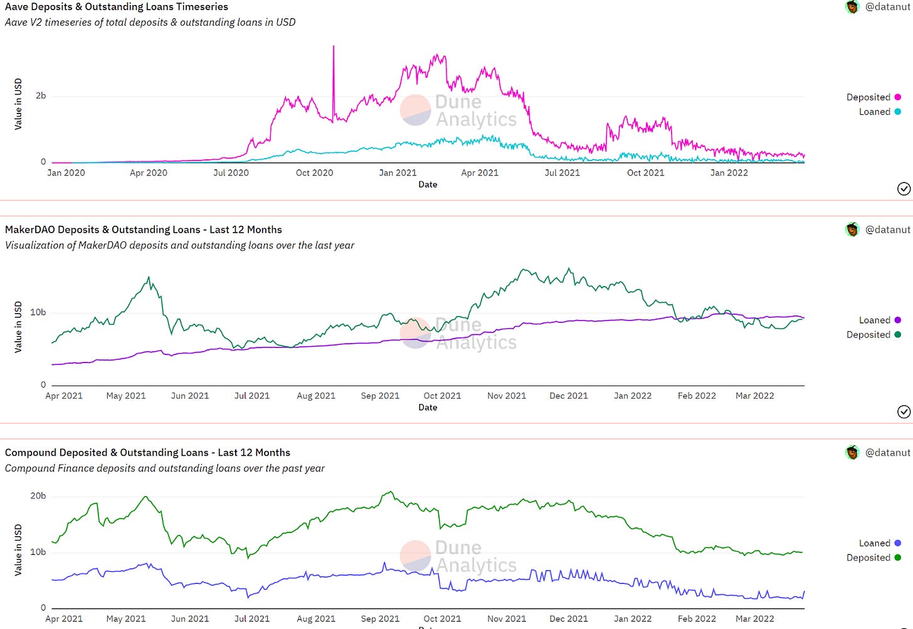Click Feb 2022 label on MakerDAO axis

click(697, 396)
